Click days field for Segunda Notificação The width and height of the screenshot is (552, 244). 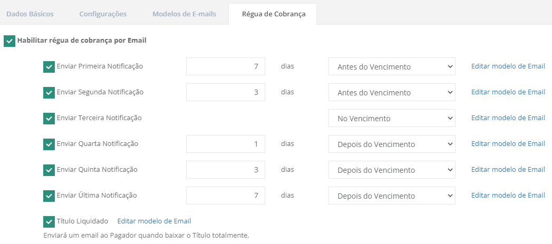tap(225, 93)
